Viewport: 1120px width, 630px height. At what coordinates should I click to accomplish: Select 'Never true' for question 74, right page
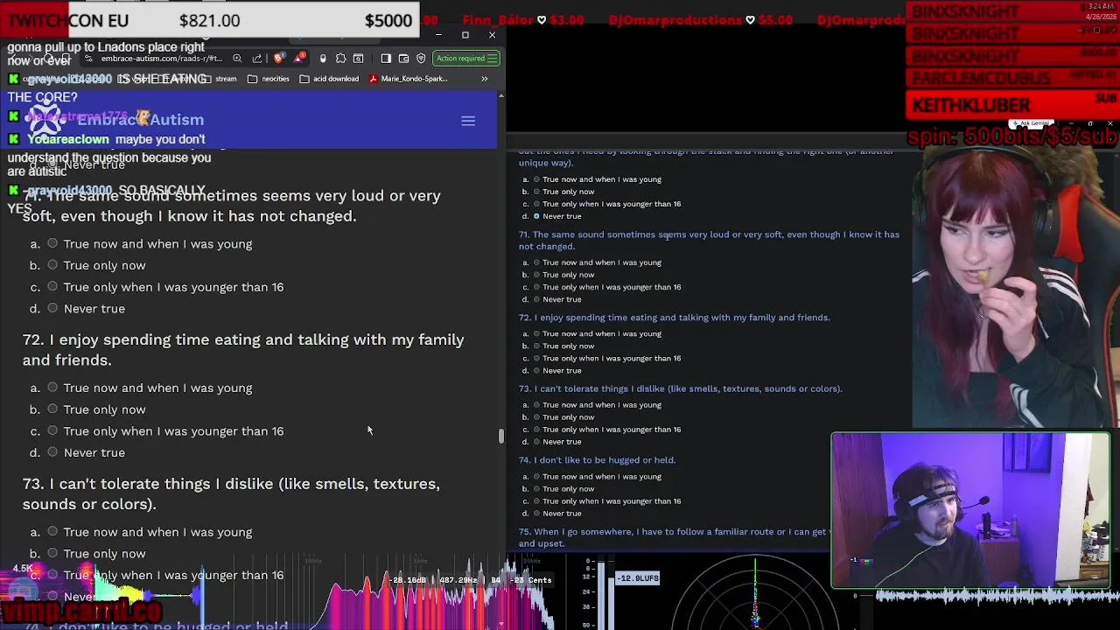coord(536,513)
